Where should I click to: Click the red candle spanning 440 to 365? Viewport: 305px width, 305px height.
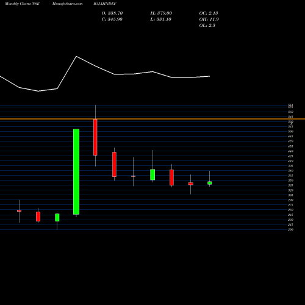click(x=114, y=164)
